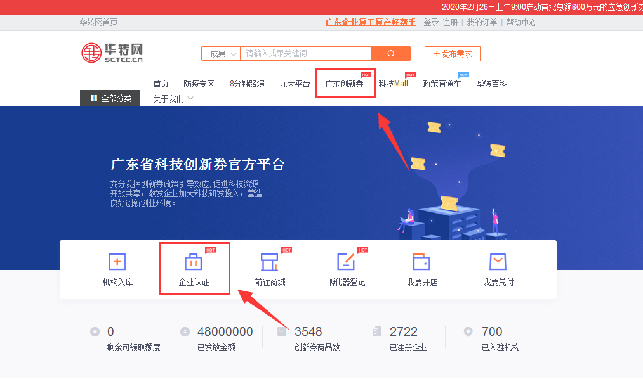Click the 机构入库 plus icon

(117, 262)
